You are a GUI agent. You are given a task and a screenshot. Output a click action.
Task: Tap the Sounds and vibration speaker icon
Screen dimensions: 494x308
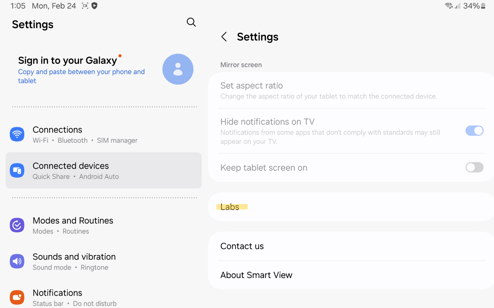17,261
